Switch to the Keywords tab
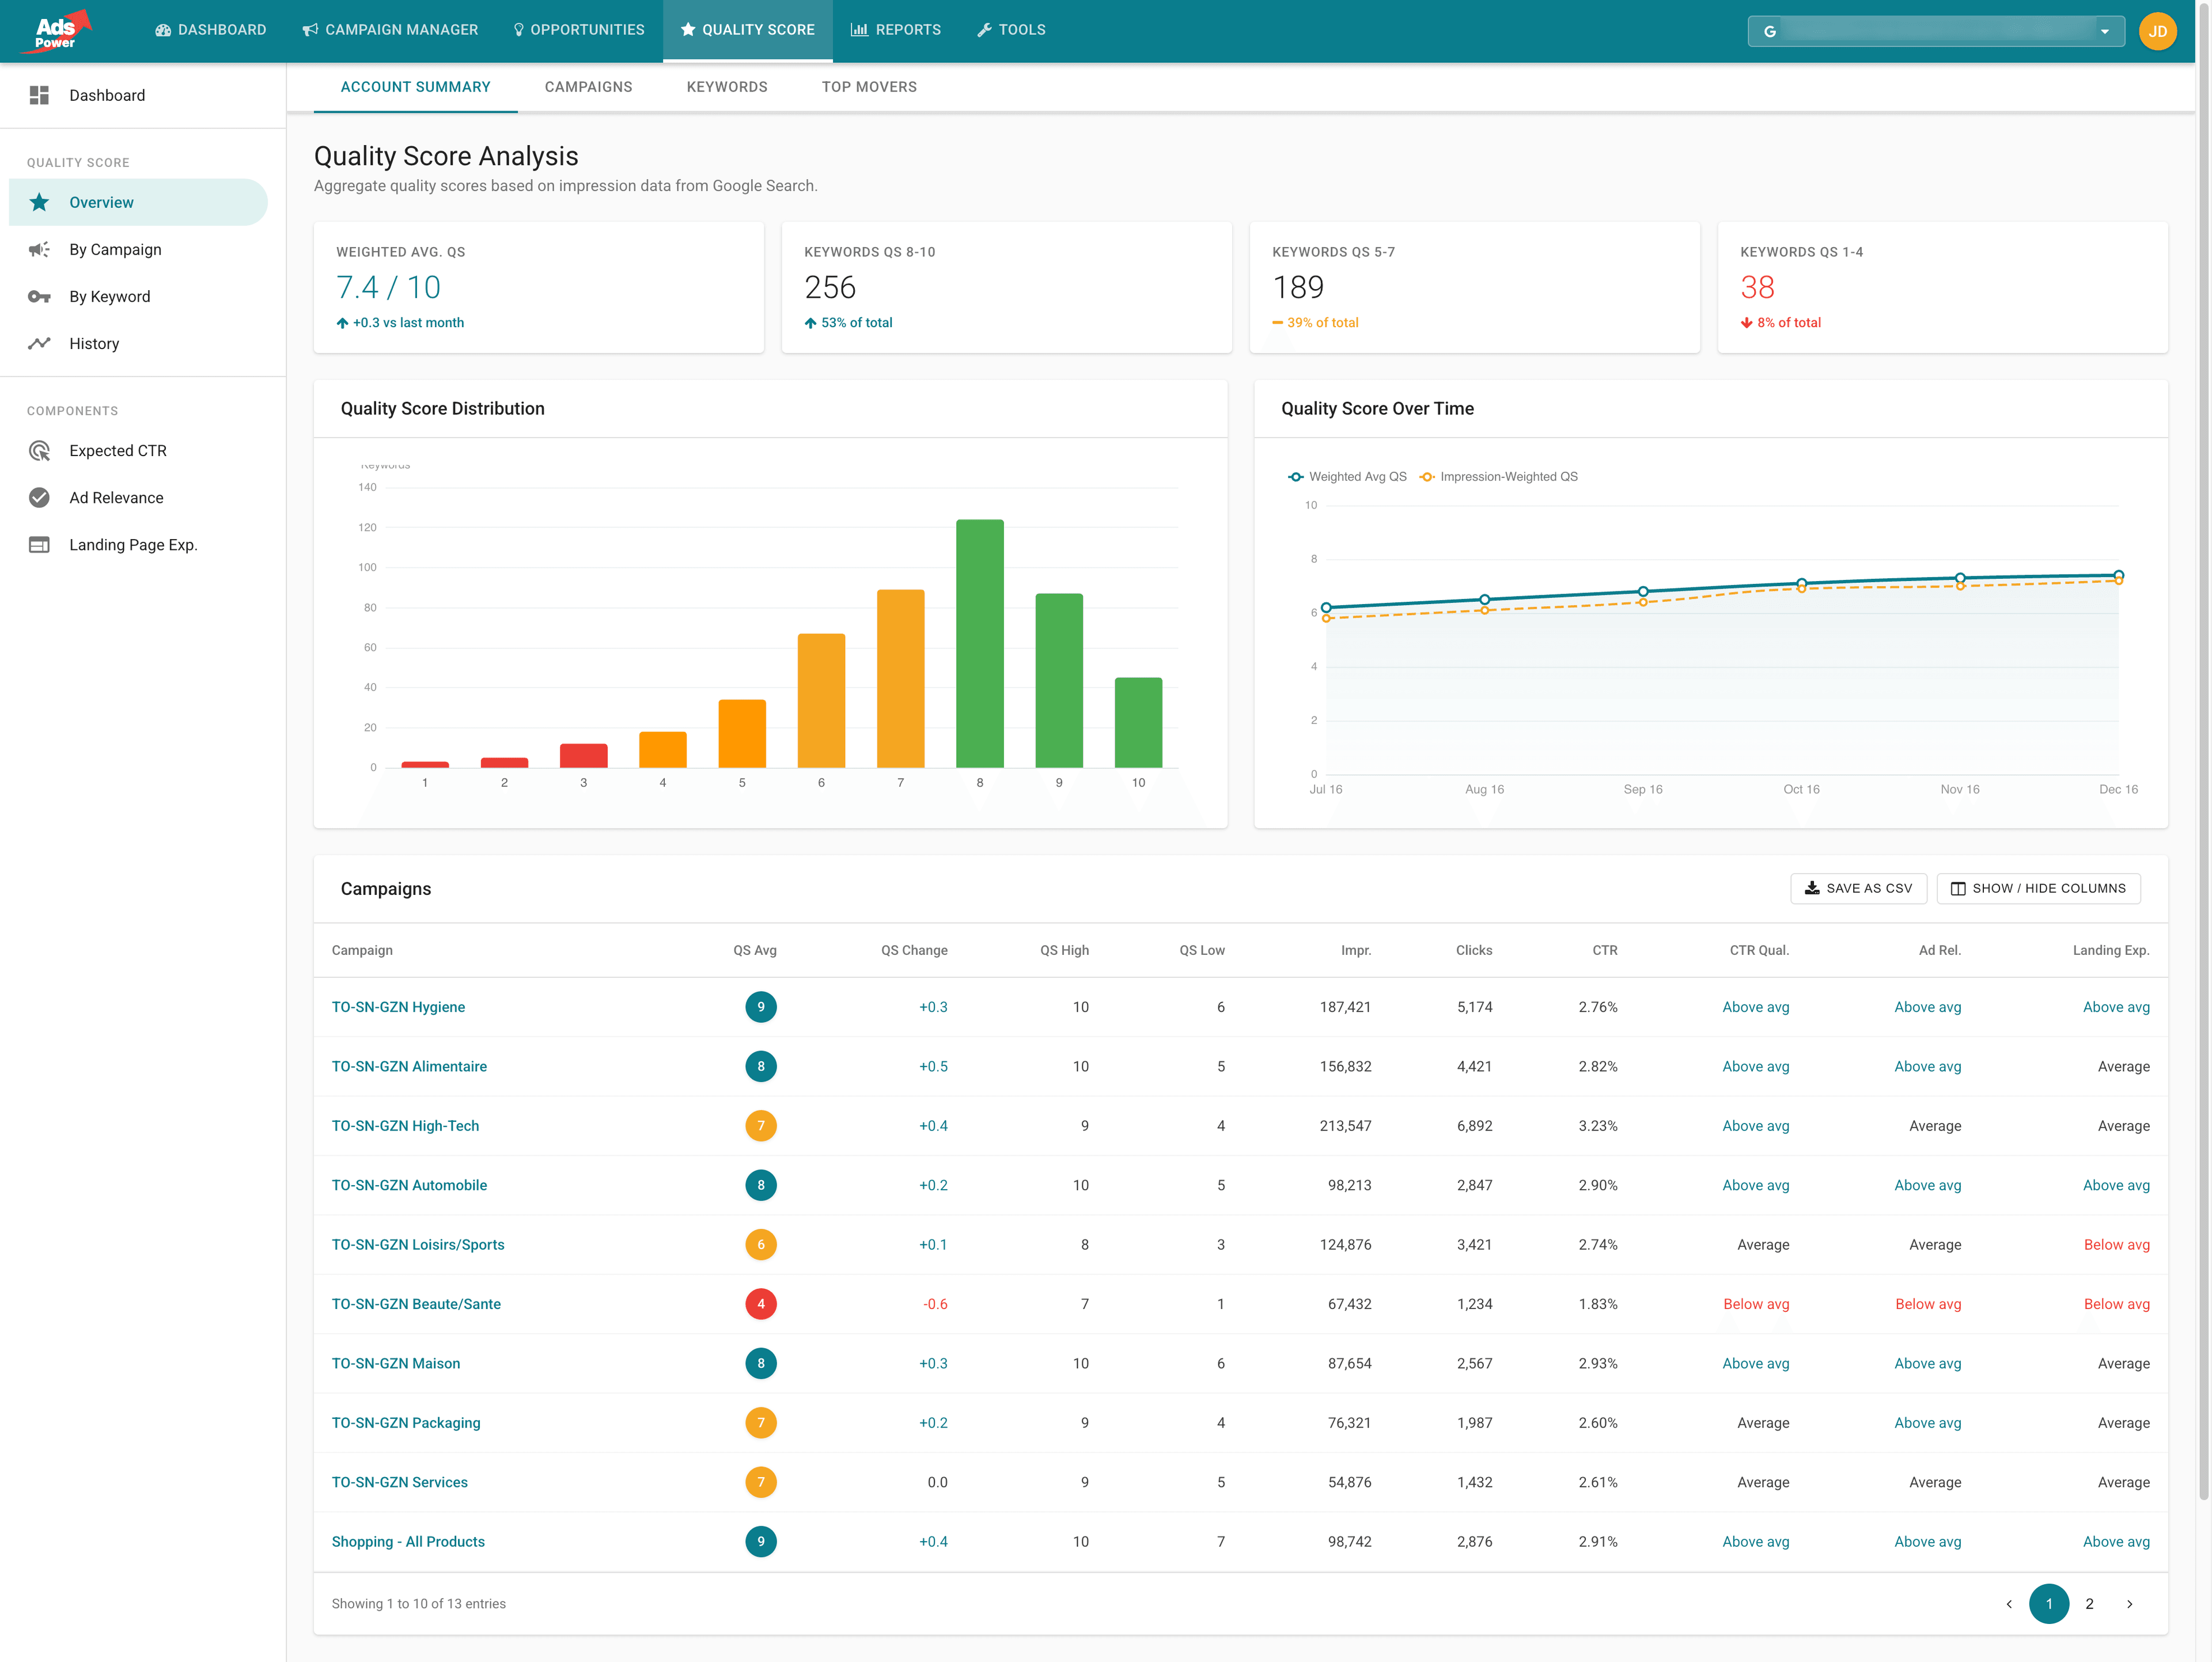Viewport: 2212px width, 1662px height. point(727,87)
